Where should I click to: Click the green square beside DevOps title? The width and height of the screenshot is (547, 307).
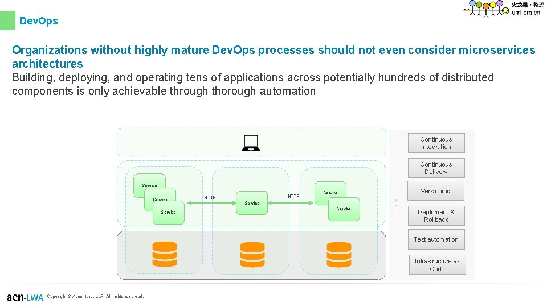(7, 20)
